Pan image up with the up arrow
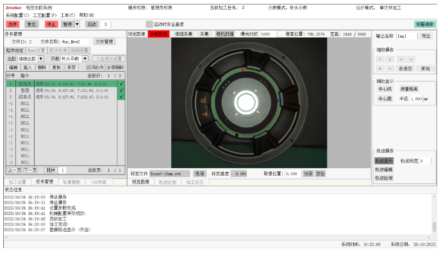Image resolution: width=443 pixels, height=256 pixels. coord(380,60)
